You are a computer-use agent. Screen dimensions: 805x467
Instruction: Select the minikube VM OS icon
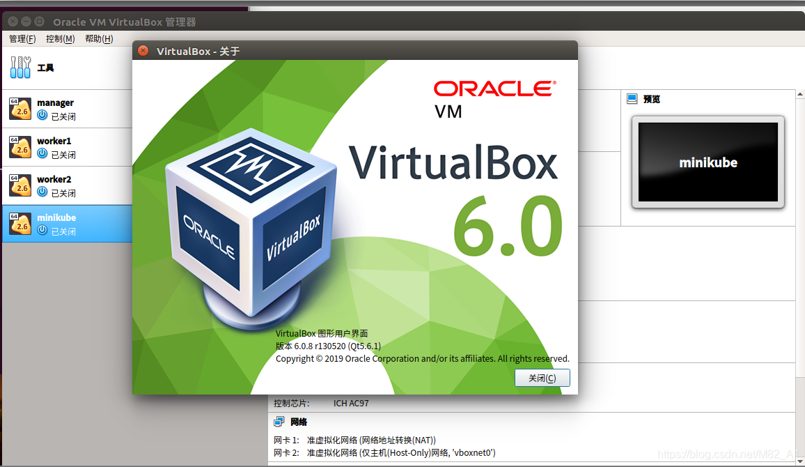click(20, 224)
